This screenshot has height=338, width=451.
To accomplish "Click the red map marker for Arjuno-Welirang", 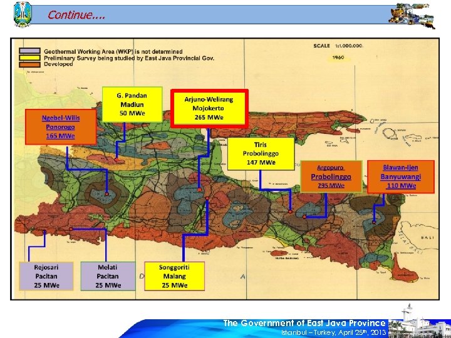I will (x=199, y=190).
